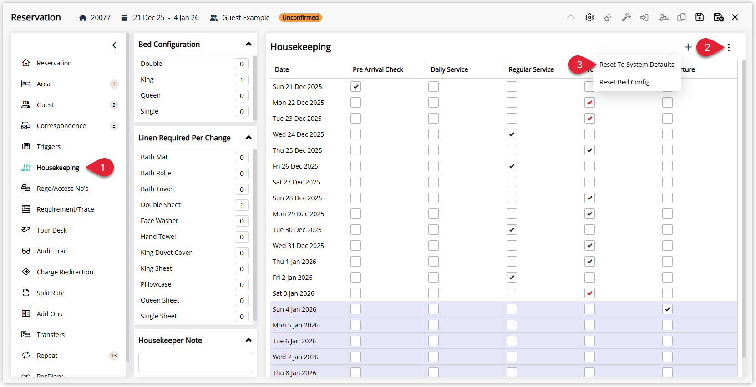This screenshot has width=756, height=387.
Task: Edit the Pillowcase quantity field
Action: [x=242, y=285]
